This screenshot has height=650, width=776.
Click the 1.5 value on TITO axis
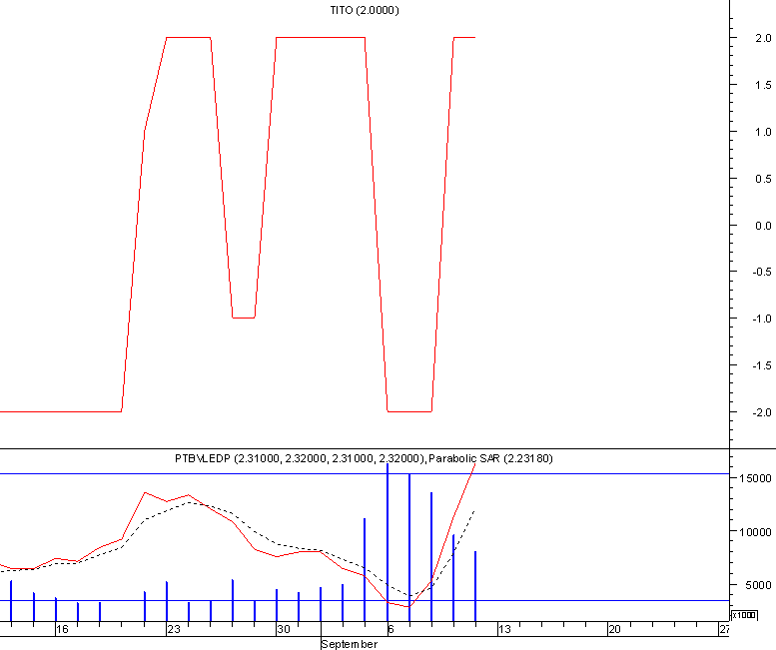click(x=763, y=85)
